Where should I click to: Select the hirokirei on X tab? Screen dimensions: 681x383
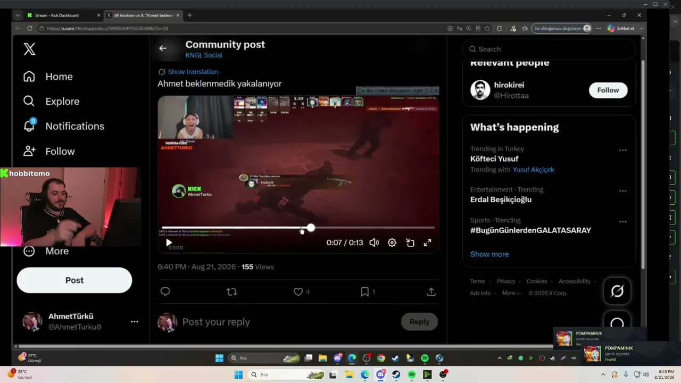point(143,15)
